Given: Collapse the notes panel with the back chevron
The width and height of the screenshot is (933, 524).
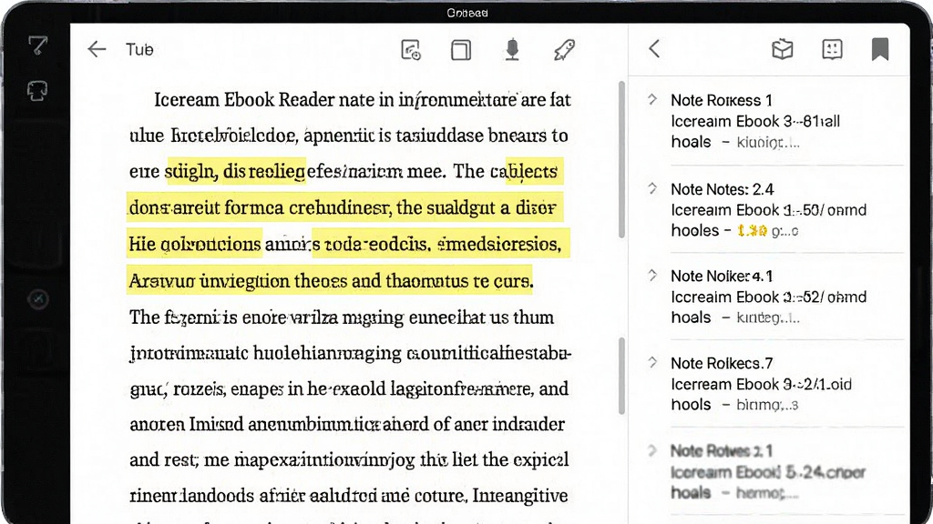Looking at the screenshot, I should (x=654, y=49).
